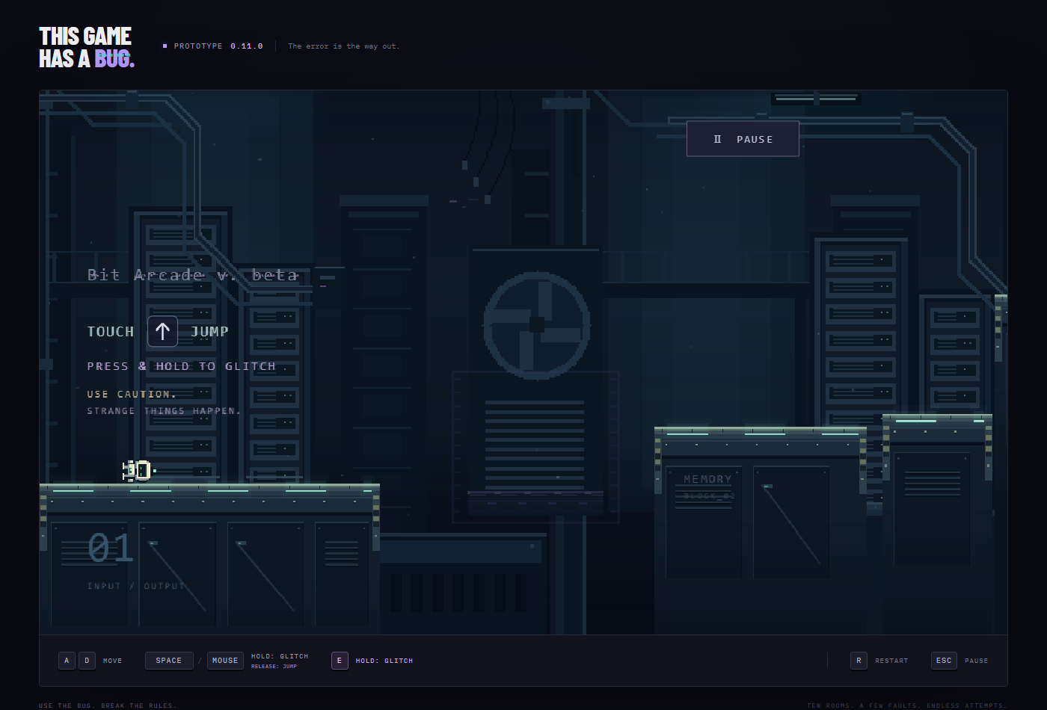
Task: Click the player robot character sprite
Action: 138,470
